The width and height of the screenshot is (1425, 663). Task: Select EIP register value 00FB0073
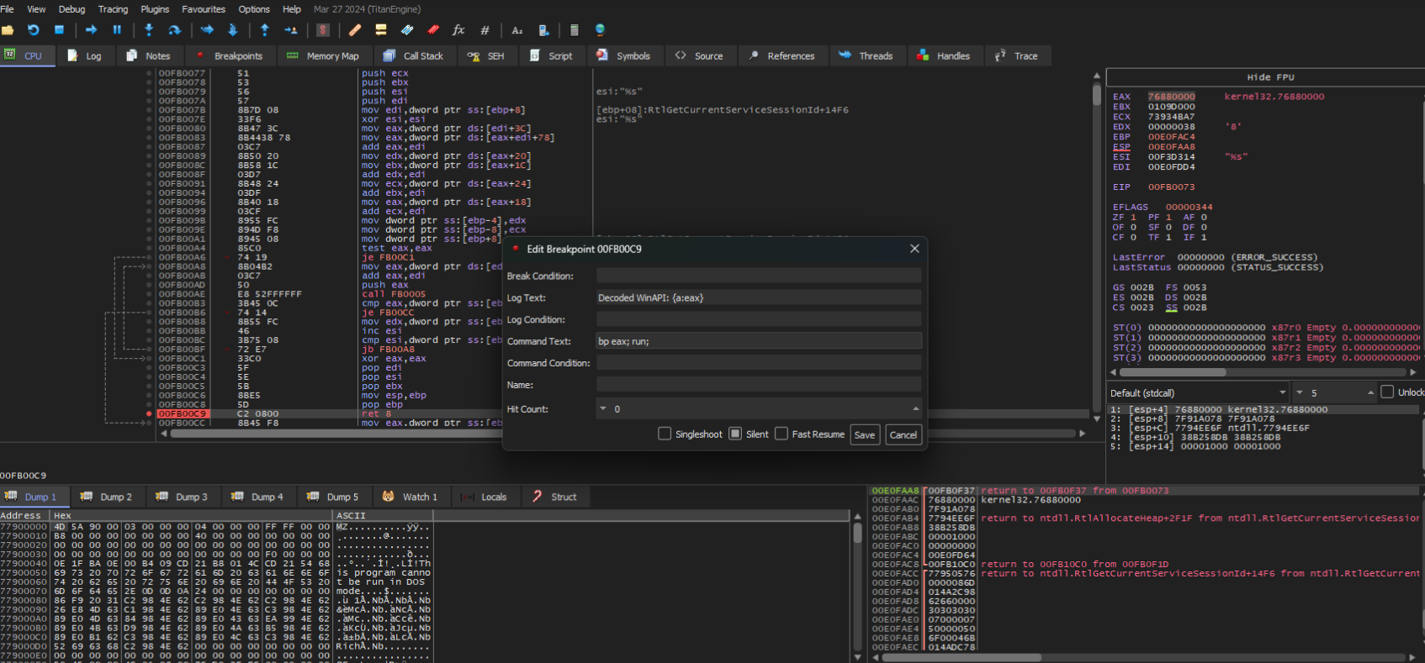click(1171, 187)
